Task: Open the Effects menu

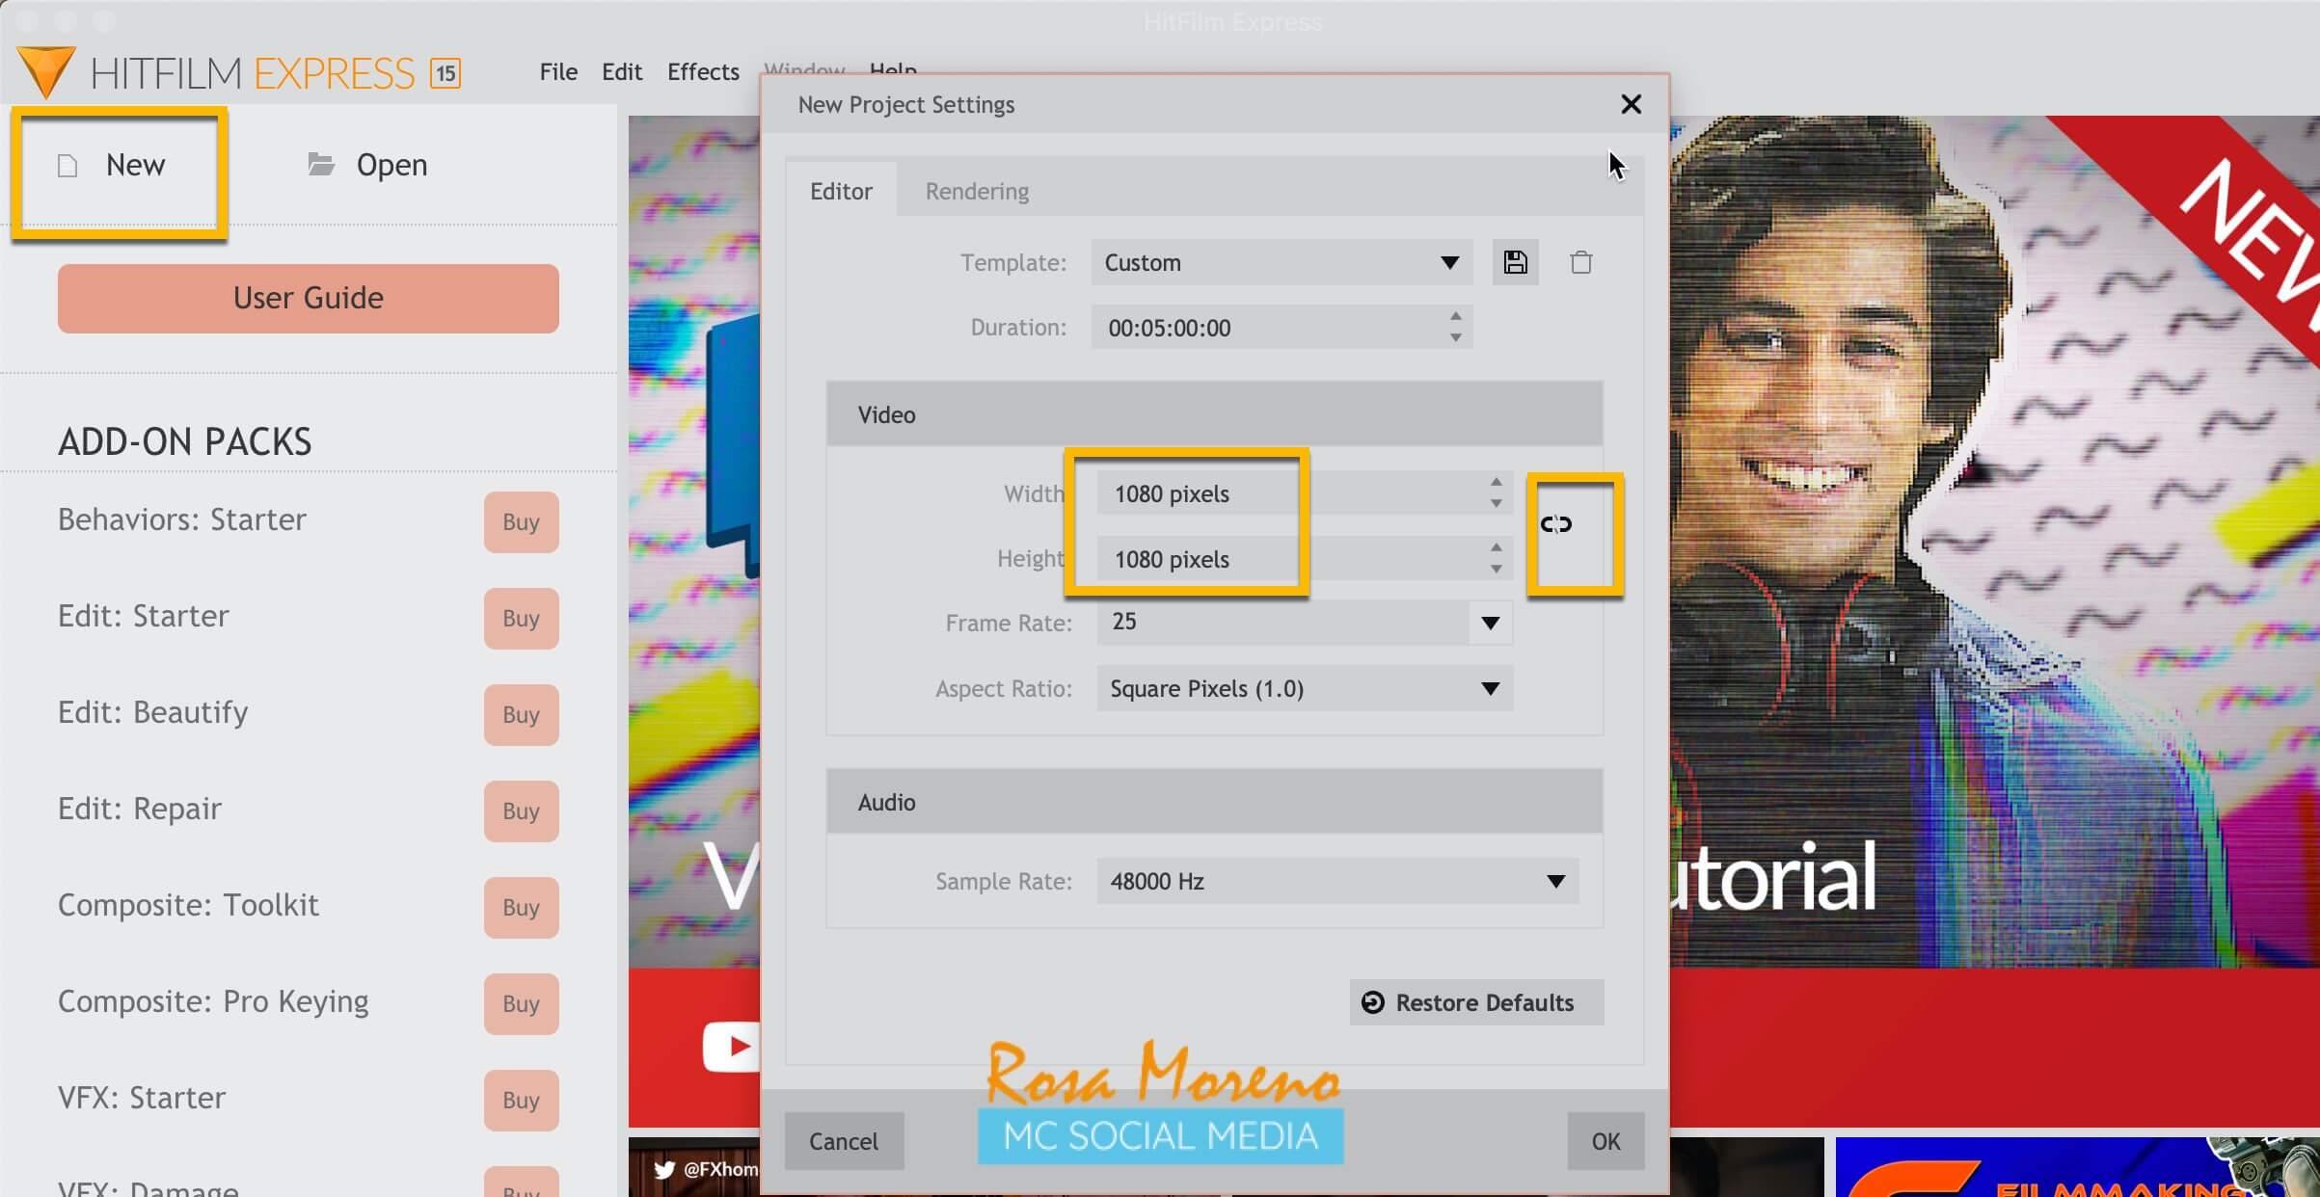Action: click(x=703, y=71)
